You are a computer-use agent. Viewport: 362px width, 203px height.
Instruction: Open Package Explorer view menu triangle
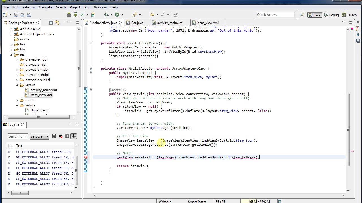tap(65, 22)
